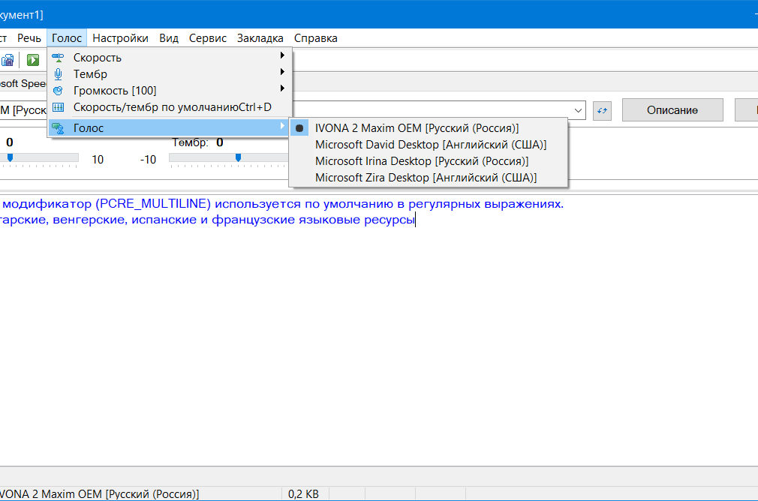Viewport: 758px width, 501px height.
Task: Open arrow of Громкость submenu
Action: point(282,88)
